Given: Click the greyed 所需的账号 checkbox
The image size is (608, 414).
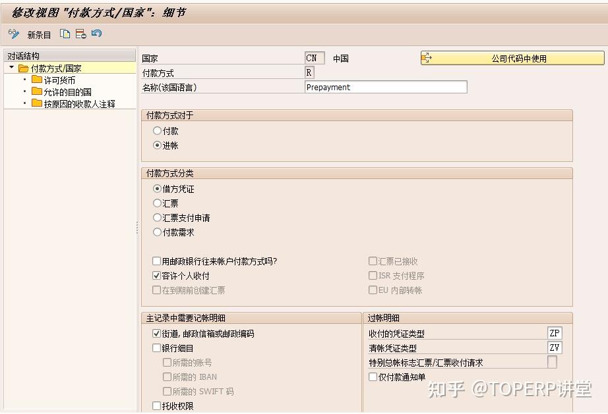Looking at the screenshot, I should 167,362.
